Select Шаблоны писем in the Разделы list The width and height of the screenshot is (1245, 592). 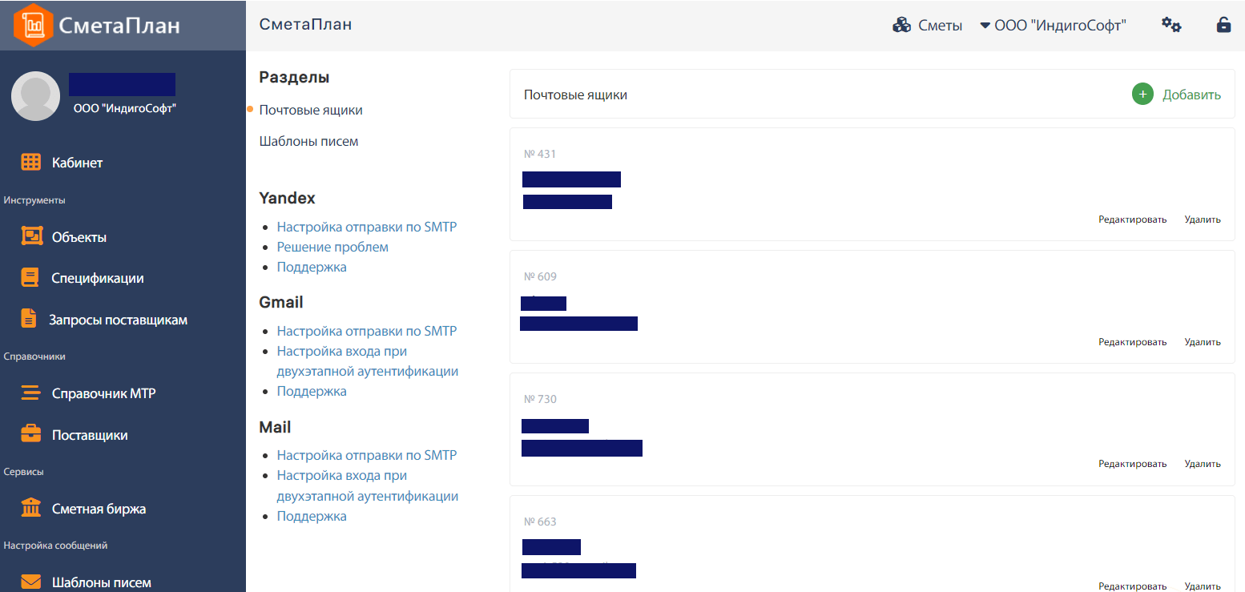tap(308, 141)
